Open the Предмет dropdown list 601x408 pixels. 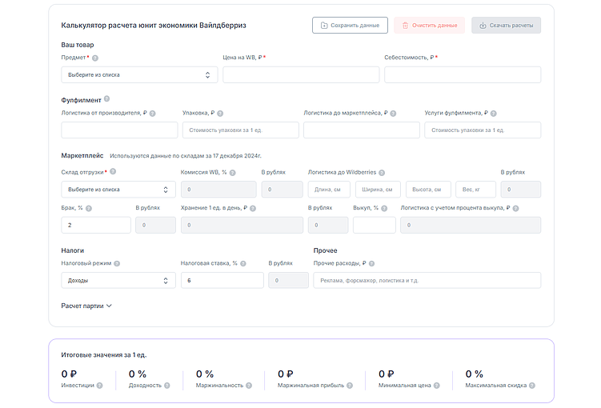139,74
